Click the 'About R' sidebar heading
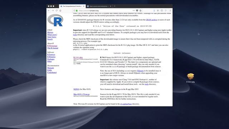229x129 pixels. 50,43
